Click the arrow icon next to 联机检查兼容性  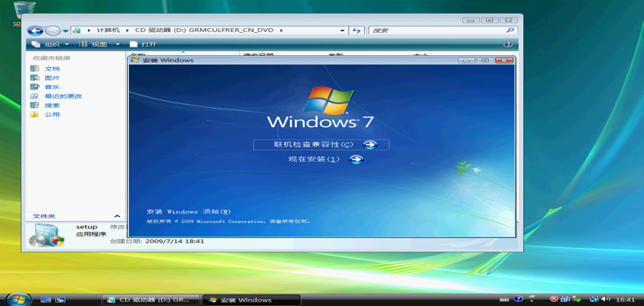click(370, 145)
